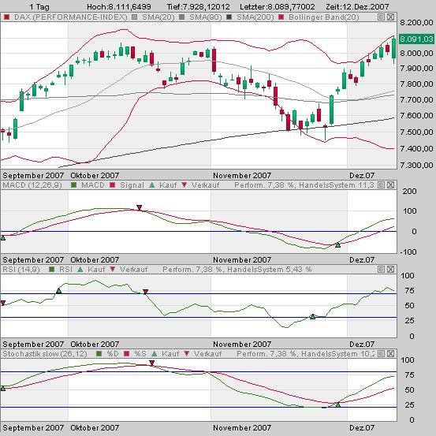The width and height of the screenshot is (436, 436).
Task: Click RSI performance text 'HandelsSystem 5,43 %'
Action: tap(270, 269)
